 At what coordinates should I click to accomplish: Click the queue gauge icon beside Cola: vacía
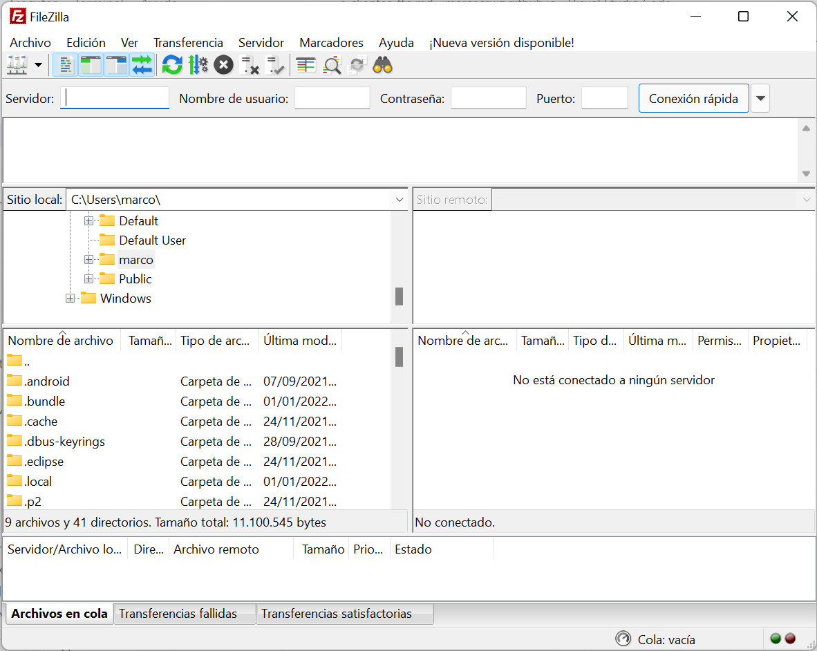click(623, 639)
